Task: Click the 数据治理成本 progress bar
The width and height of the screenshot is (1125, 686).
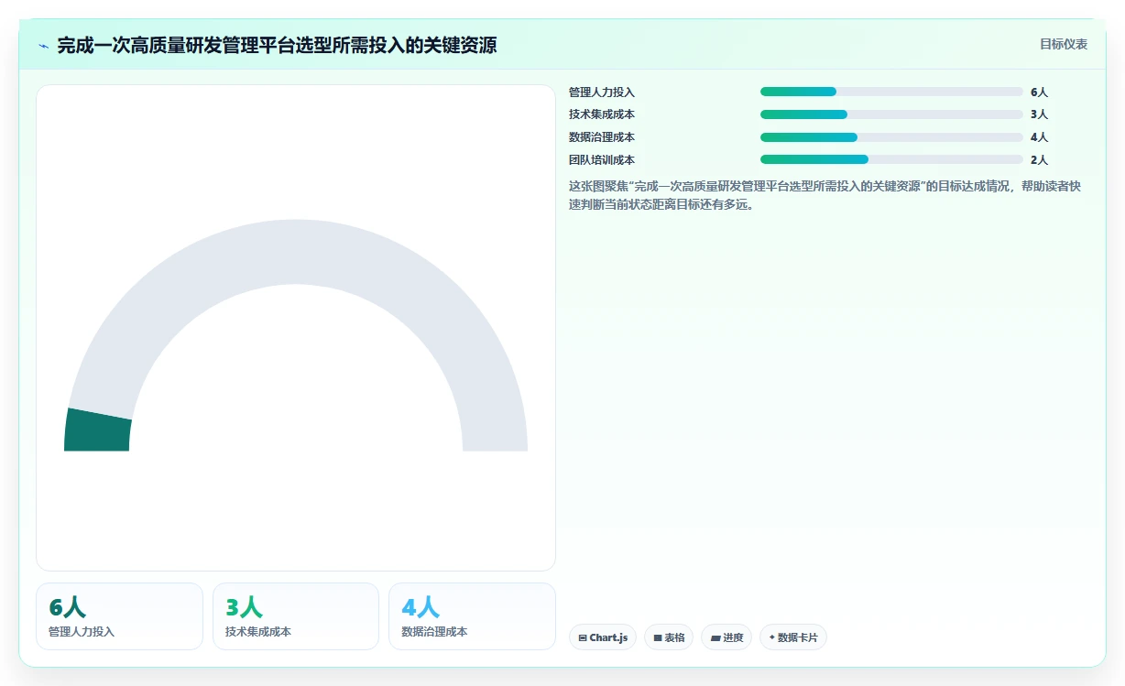Action: click(x=891, y=137)
